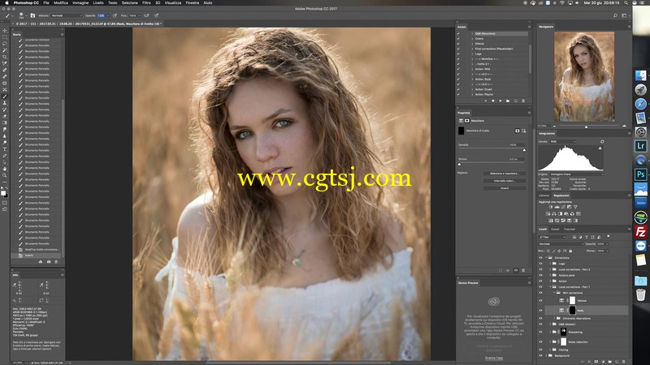Viewport: 650px width, 365px height.
Task: Click the Navigator thumbnail preview
Action: (584, 77)
